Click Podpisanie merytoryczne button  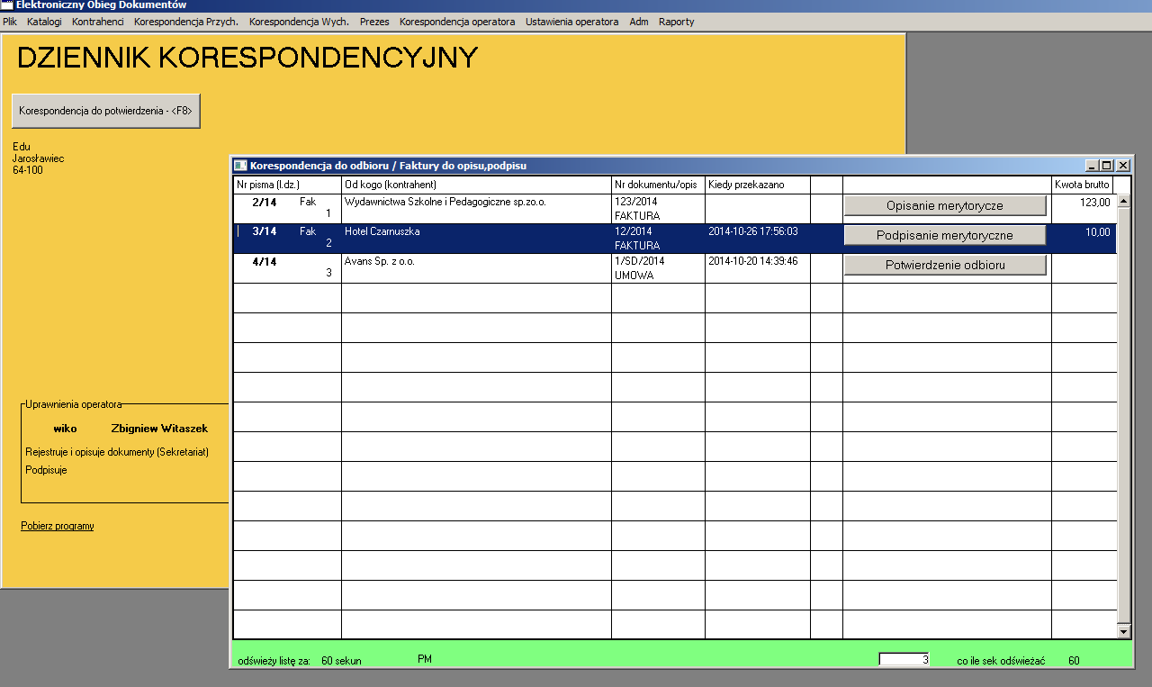[x=945, y=236]
